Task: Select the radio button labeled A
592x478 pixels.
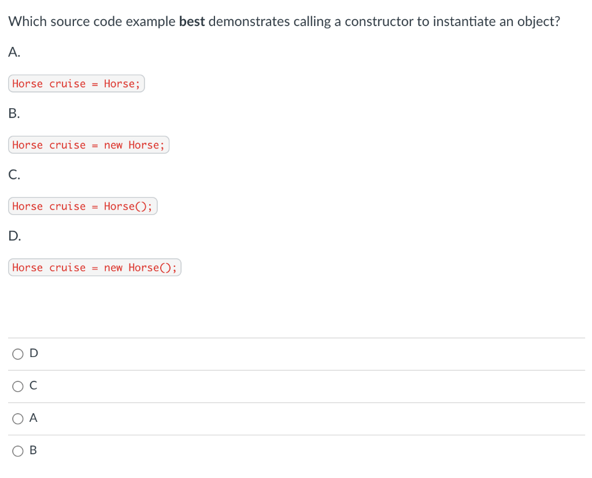Action: [x=18, y=418]
